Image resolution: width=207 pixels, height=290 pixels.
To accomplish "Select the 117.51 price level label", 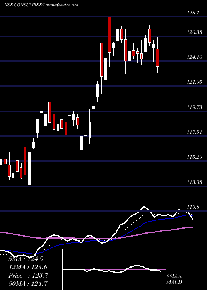I will pyautogui.click(x=195, y=132).
